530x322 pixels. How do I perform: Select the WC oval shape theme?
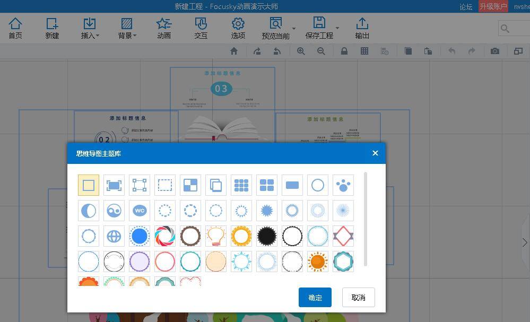coord(140,211)
